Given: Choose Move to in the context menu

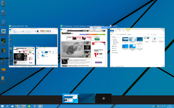Looking at the screenshot, I should 96,28.
